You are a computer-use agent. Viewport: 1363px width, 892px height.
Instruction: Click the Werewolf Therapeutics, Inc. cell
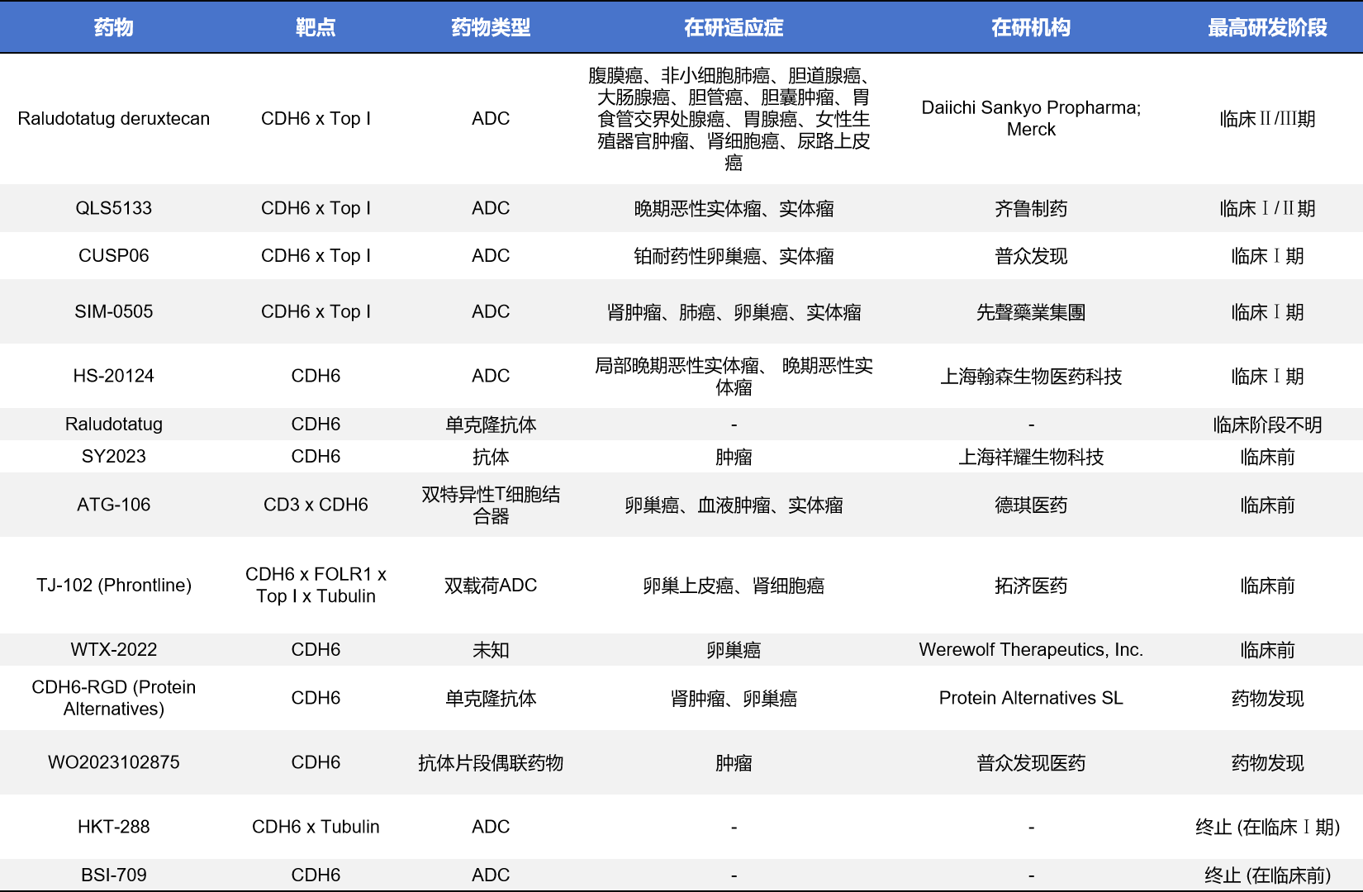[1031, 650]
